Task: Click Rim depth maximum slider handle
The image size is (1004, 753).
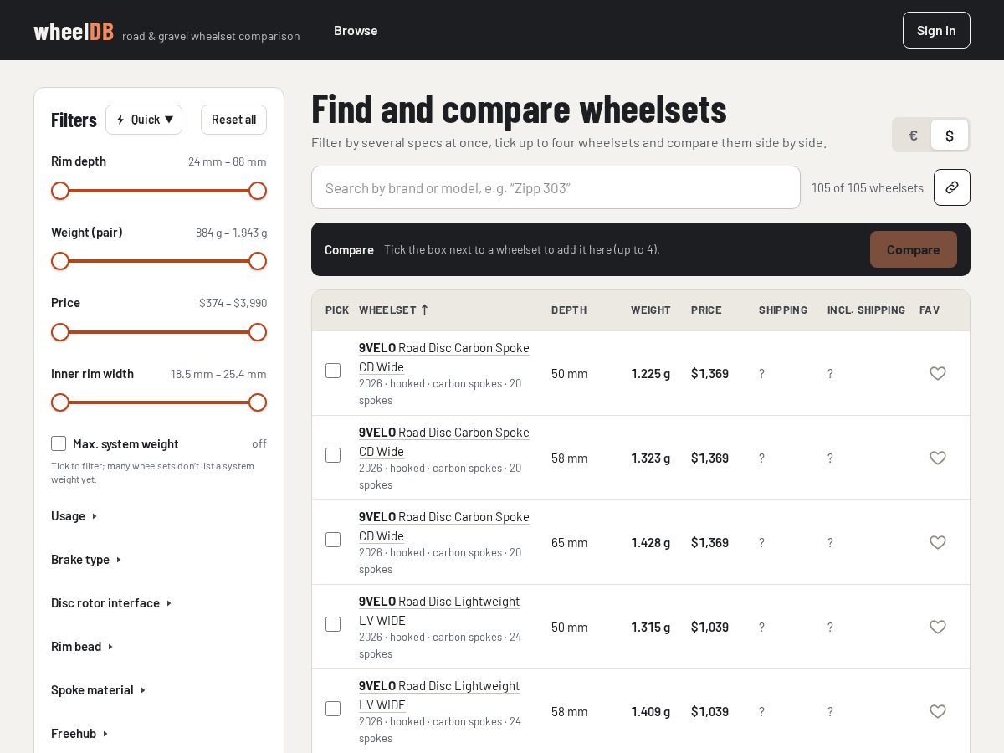Action: click(x=258, y=191)
